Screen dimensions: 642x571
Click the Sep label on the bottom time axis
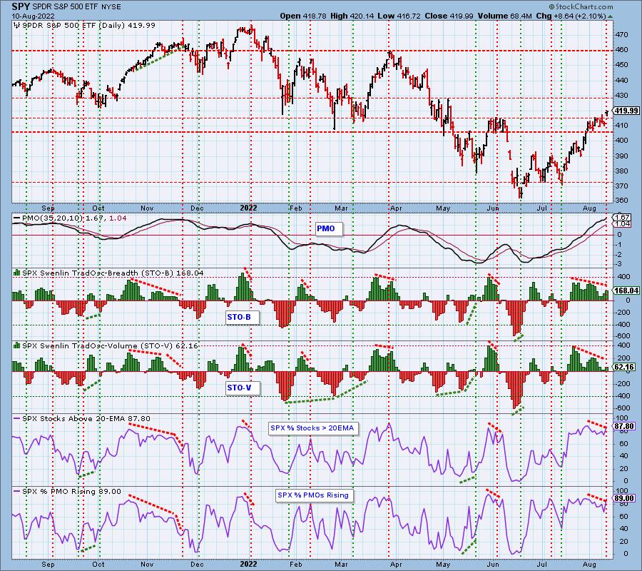tap(48, 564)
